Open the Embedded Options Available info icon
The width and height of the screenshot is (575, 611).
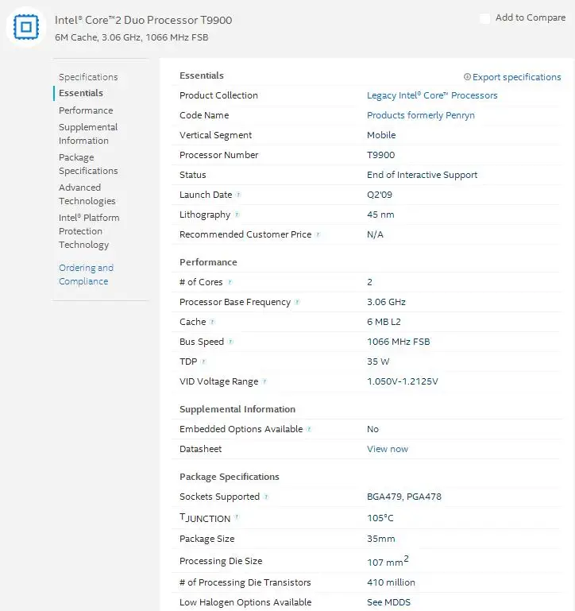(x=309, y=428)
